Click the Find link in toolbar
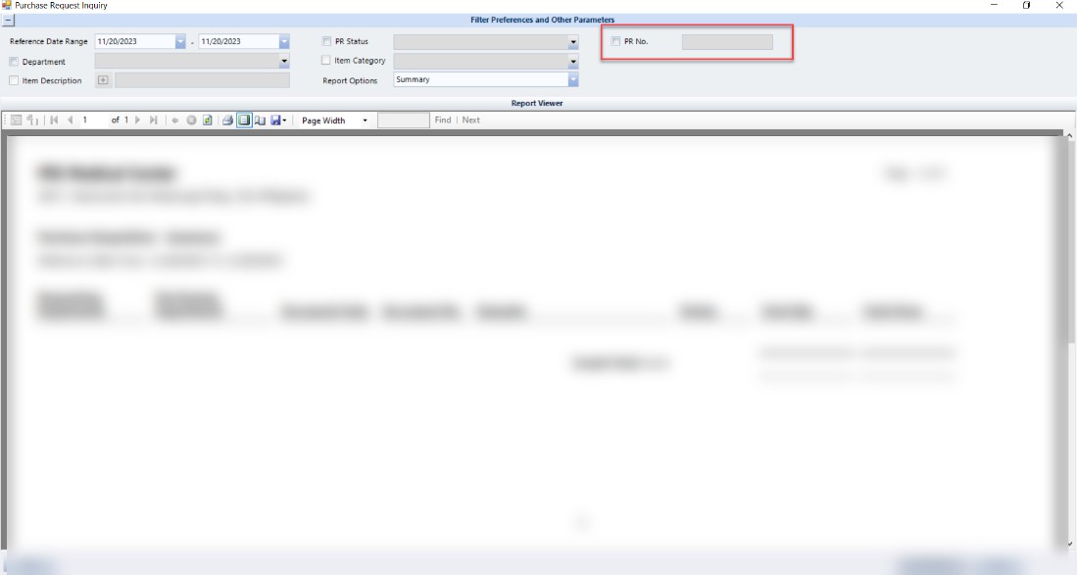The image size is (1077, 575). tap(443, 120)
